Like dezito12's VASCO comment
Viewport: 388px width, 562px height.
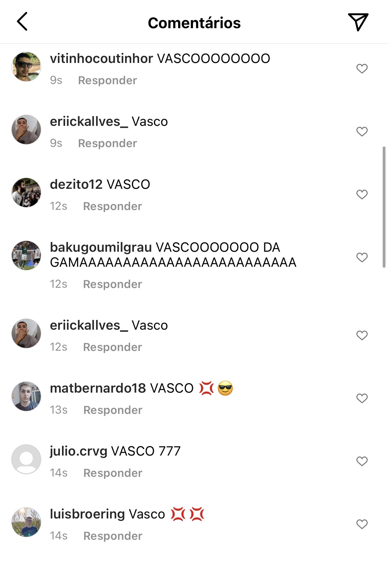(x=362, y=194)
